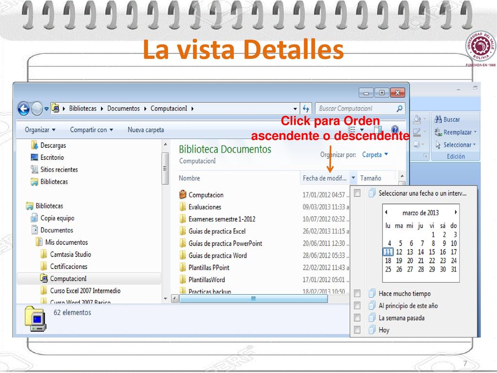Click the Nueva carpeta button
Viewport: 497px width, 373px height.
[x=146, y=130]
